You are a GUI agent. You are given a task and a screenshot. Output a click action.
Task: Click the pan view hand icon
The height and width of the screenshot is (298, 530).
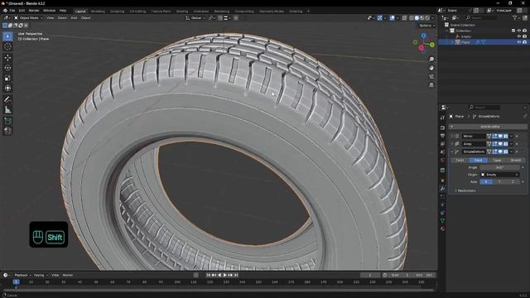(431, 68)
